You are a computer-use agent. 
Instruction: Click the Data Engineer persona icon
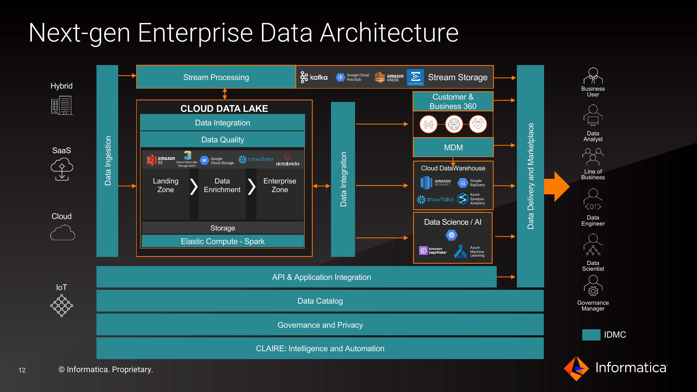pos(593,200)
